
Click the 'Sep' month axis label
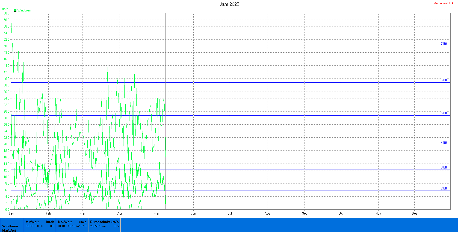tap(305, 213)
